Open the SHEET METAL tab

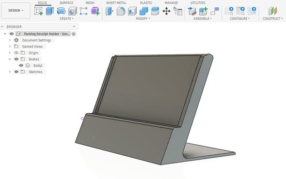116,3
